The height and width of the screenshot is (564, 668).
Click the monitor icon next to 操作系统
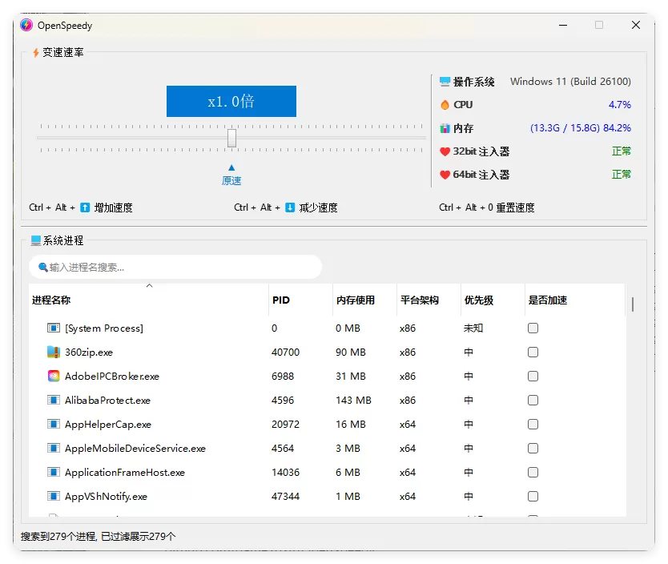click(x=446, y=81)
